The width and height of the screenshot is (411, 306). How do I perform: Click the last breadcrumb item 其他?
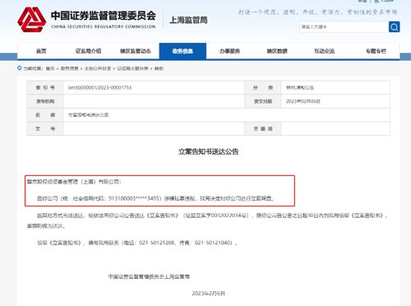[x=159, y=68]
